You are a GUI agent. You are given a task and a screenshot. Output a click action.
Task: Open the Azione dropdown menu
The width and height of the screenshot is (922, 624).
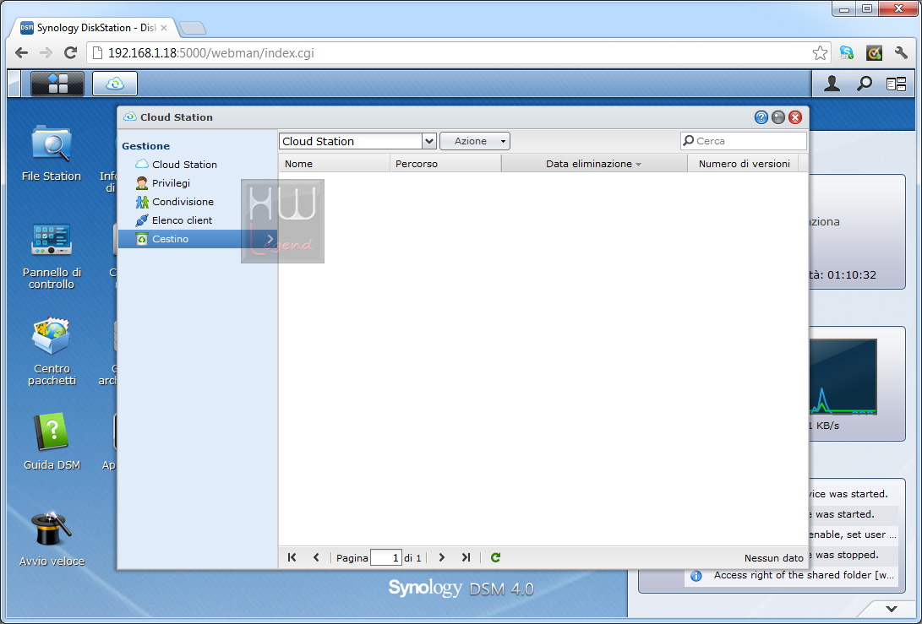475,141
